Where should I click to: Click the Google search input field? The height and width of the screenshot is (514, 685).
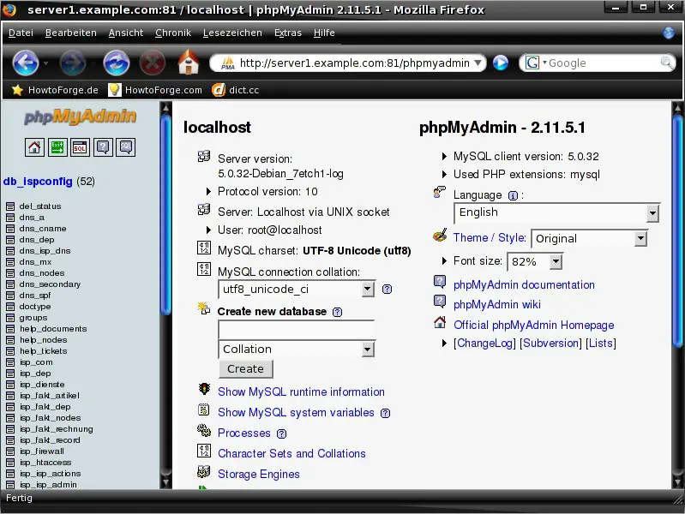[604, 63]
